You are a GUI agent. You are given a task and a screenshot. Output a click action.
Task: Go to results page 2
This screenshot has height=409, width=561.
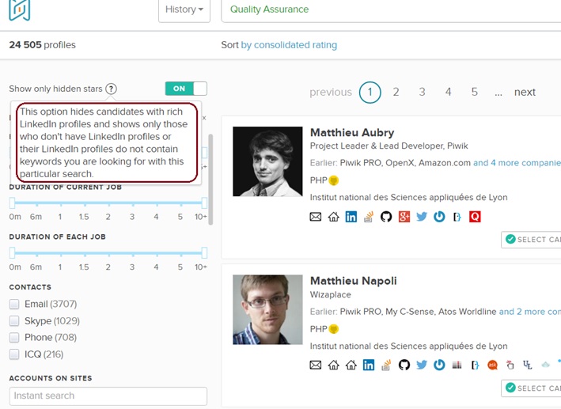click(396, 92)
